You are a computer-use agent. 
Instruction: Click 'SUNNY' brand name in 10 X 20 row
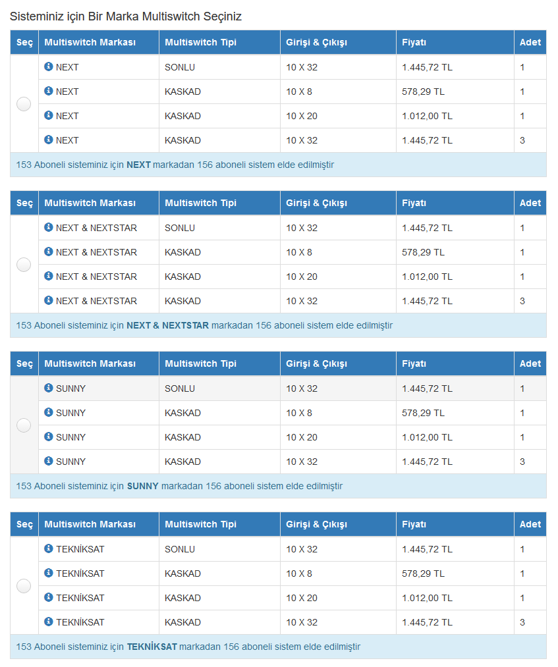tap(70, 437)
